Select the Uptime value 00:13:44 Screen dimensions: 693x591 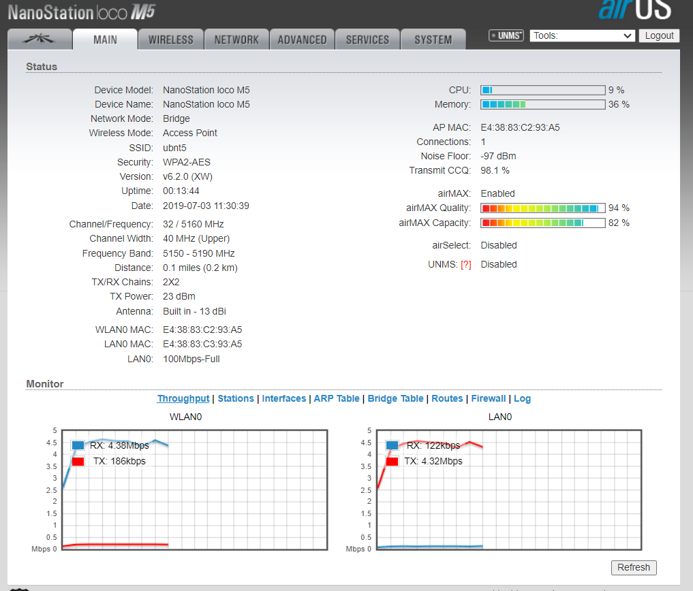tap(181, 191)
